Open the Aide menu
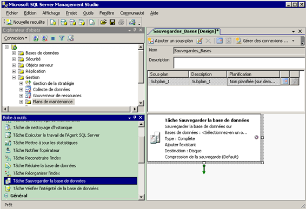Image resolution: width=306 pixels, height=209 pixels. tap(154, 13)
